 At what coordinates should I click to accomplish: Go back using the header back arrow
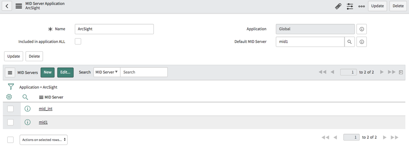(7, 6)
